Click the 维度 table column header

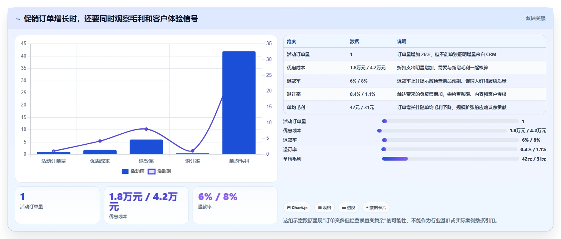(291, 41)
